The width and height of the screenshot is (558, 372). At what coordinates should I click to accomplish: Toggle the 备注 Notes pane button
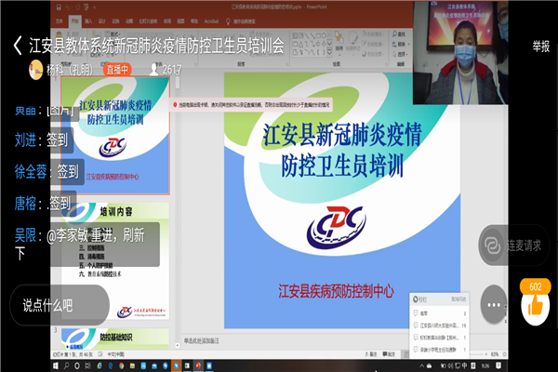[x=371, y=354]
